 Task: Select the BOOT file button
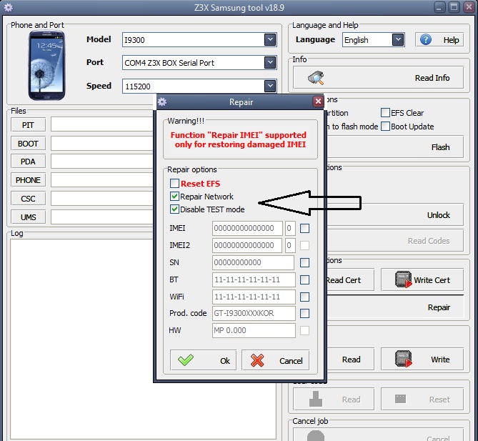[x=28, y=144]
